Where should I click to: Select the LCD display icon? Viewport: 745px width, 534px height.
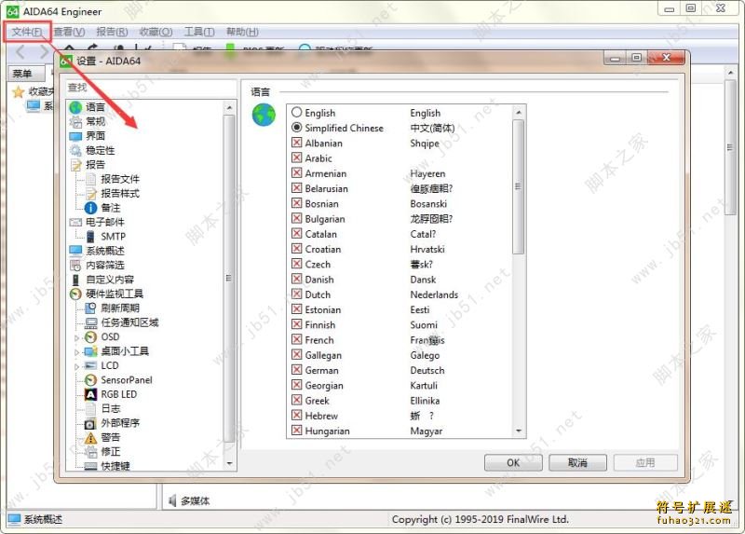coord(90,365)
